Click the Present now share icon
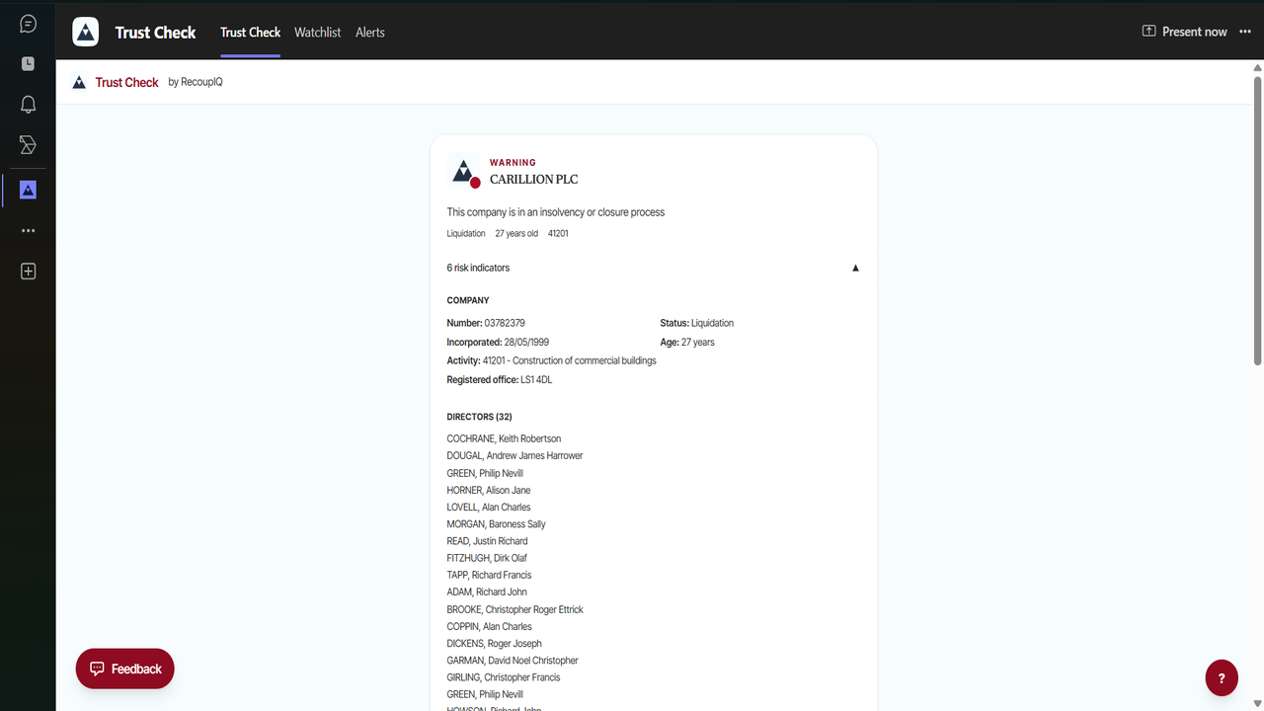 1148,32
